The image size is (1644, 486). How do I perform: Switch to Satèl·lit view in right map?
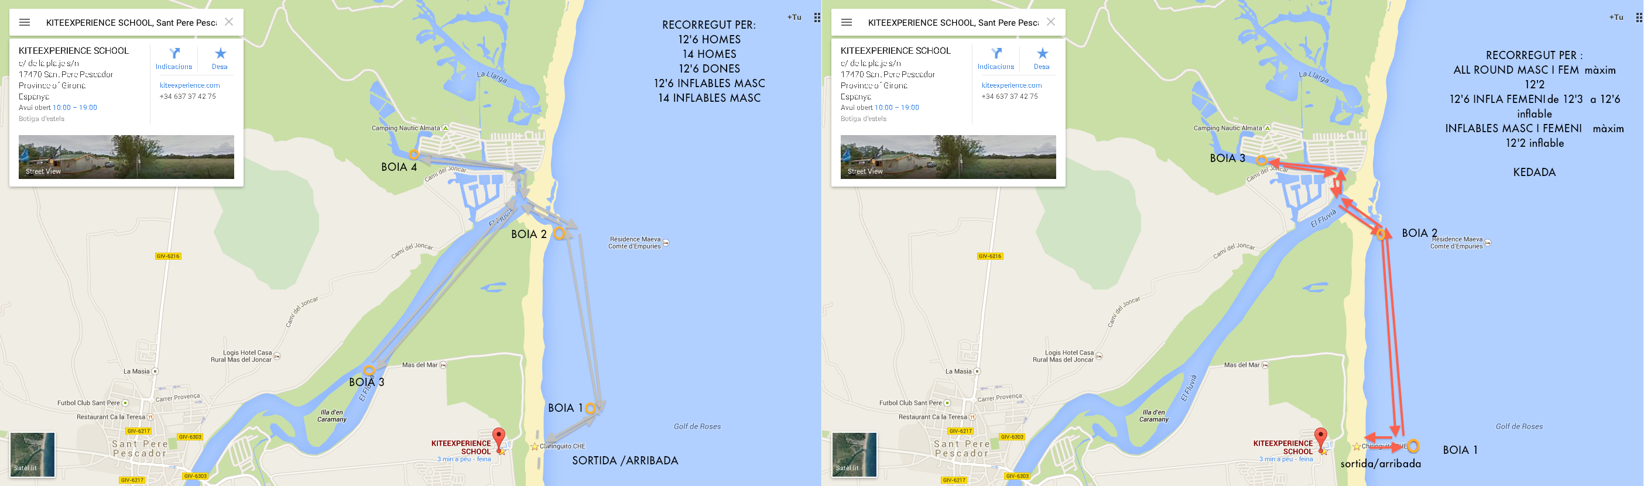pos(855,455)
